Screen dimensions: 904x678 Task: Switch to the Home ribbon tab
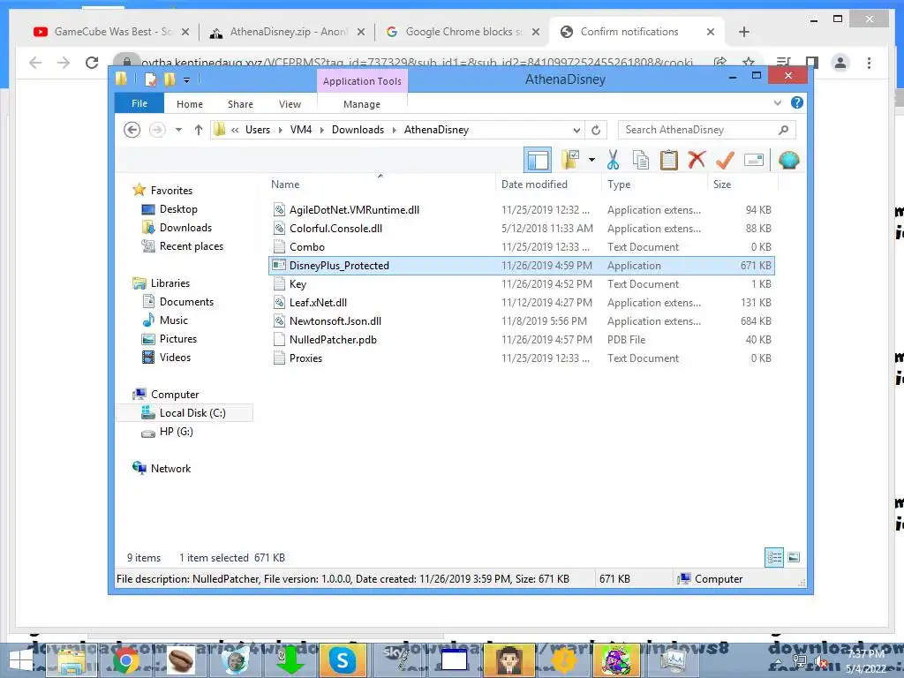tap(190, 104)
